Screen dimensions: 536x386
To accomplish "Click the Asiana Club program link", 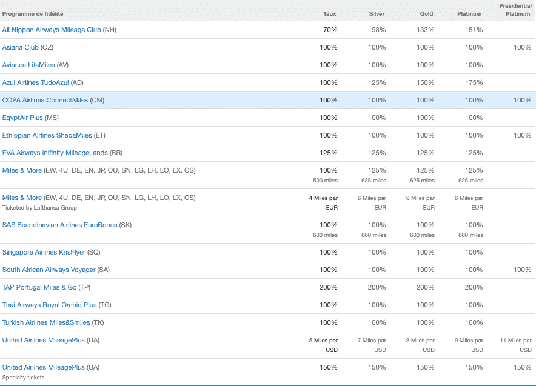I will 20,47.
